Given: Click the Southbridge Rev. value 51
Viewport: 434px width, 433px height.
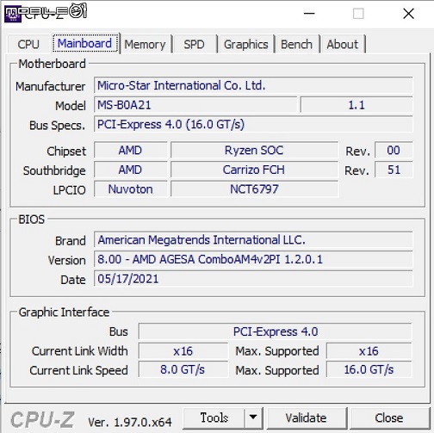Looking at the screenshot, I should pos(394,170).
